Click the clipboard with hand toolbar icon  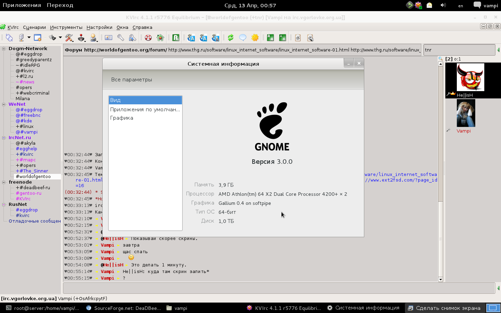310,38
